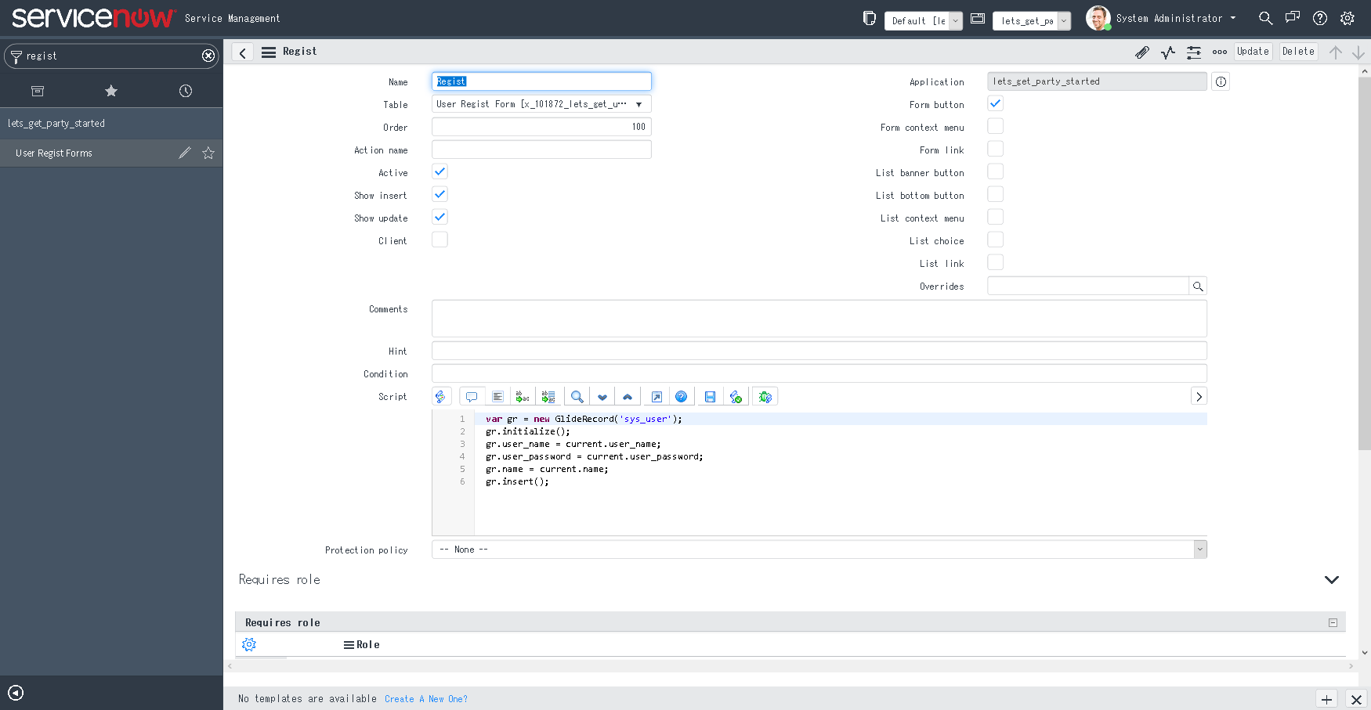The height and width of the screenshot is (710, 1371).
Task: Open the script Replace tool
Action: tap(523, 396)
